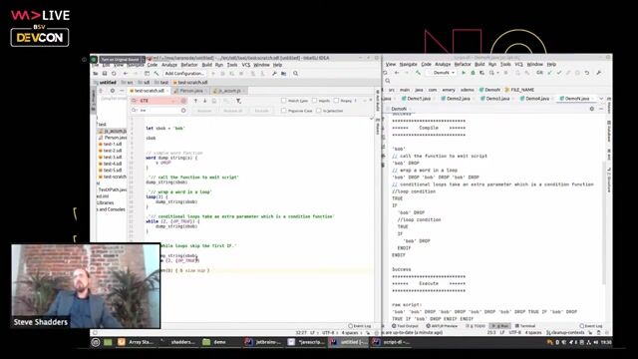Switch to Demo2.java tab

[458, 99]
